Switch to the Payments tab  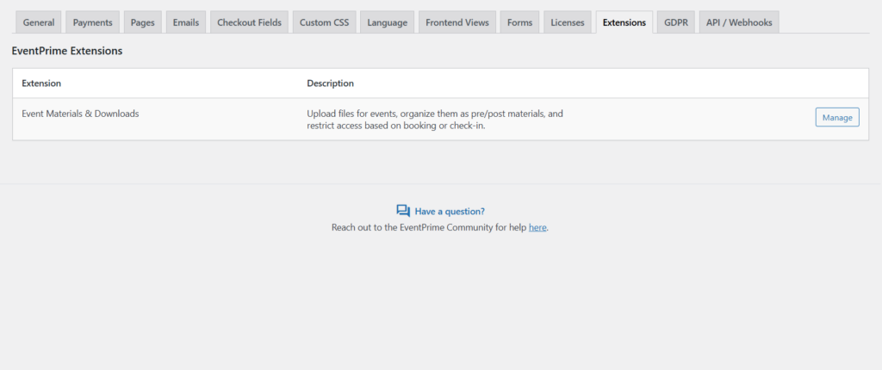click(x=92, y=22)
